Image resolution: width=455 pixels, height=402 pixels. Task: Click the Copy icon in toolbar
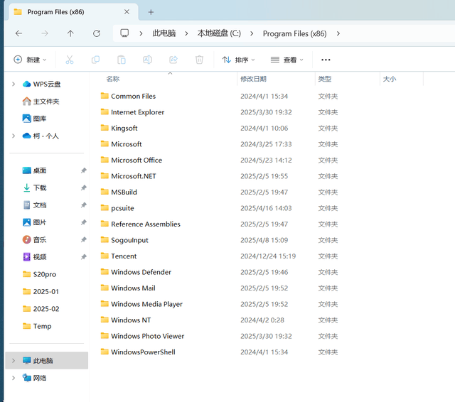(95, 60)
